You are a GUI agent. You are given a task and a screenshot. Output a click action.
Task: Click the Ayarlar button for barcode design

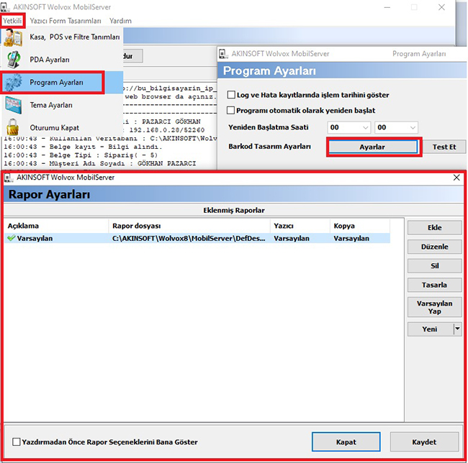[372, 147]
